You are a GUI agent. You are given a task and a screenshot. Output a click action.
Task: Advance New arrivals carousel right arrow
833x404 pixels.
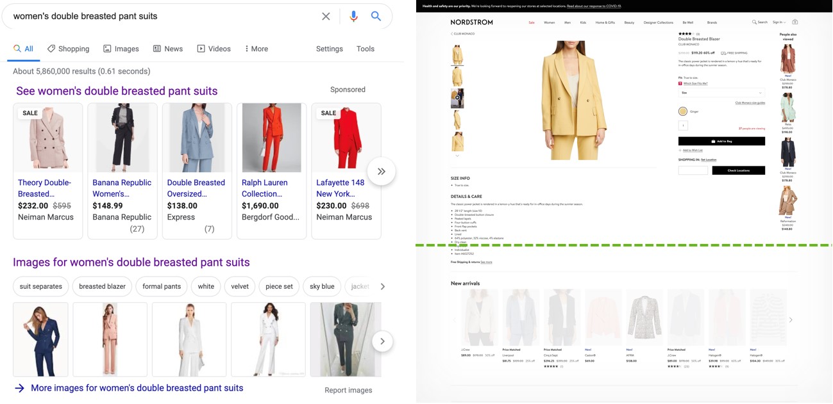point(791,319)
